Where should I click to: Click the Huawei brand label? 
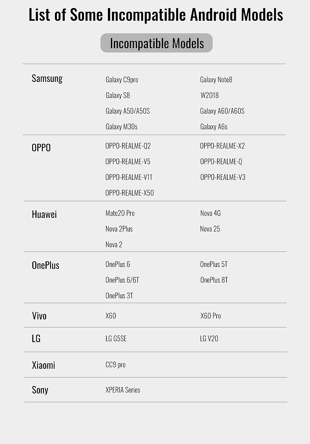click(44, 214)
